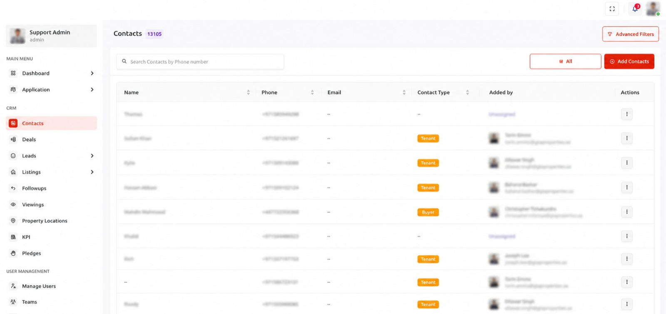Open actions menu for the first contact row
666x314 pixels.
click(x=627, y=114)
